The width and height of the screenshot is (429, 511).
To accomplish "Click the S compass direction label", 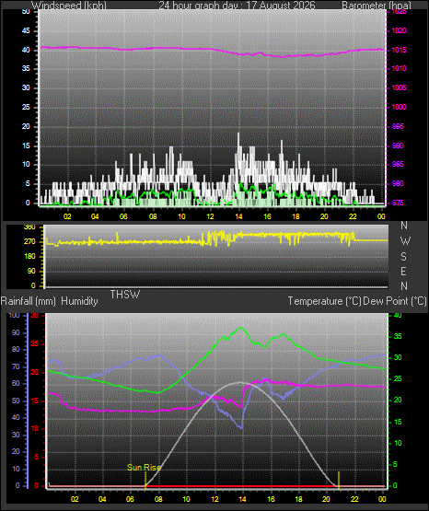I will (403, 257).
